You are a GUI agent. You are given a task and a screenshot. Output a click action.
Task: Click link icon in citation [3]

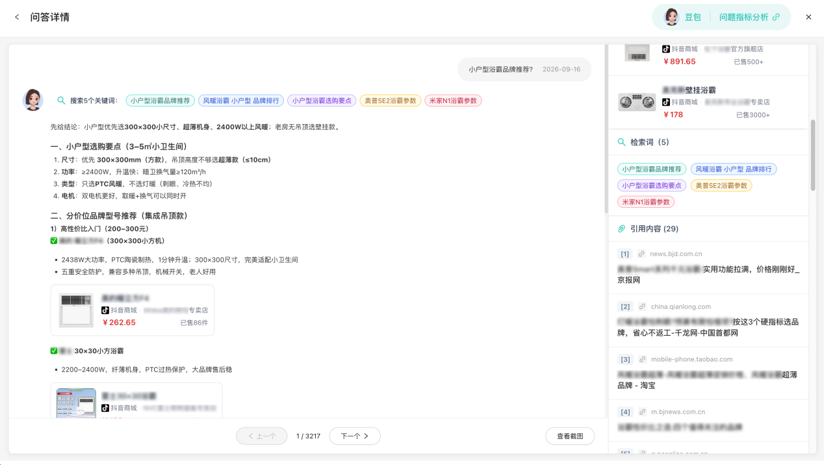pos(641,359)
